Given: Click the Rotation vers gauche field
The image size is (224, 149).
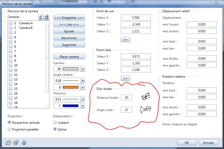Looking at the screenshot, I should click(202, 114).
